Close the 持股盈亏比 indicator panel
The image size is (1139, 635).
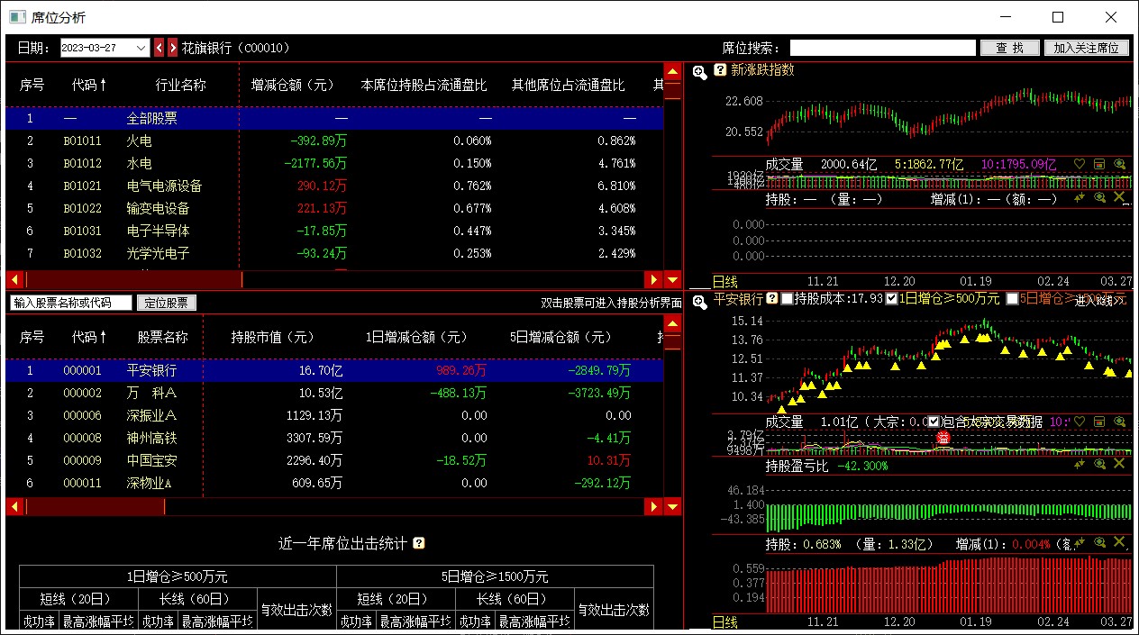(x=1119, y=464)
